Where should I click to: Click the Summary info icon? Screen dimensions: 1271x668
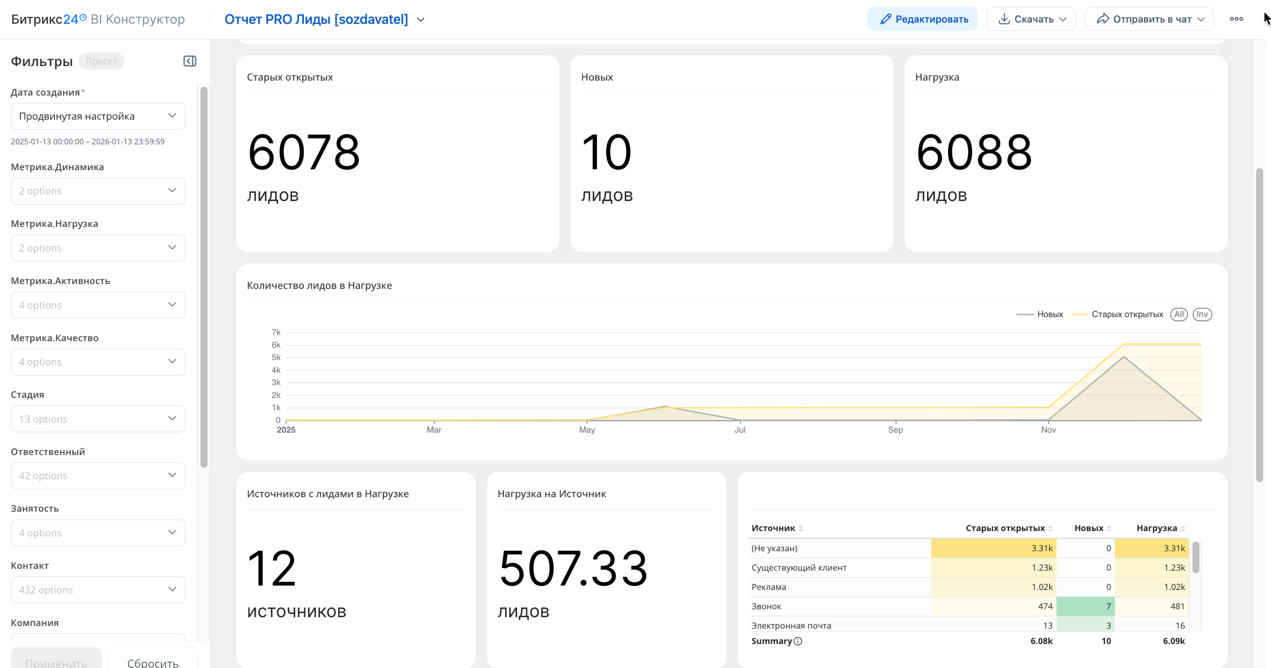[x=798, y=641]
